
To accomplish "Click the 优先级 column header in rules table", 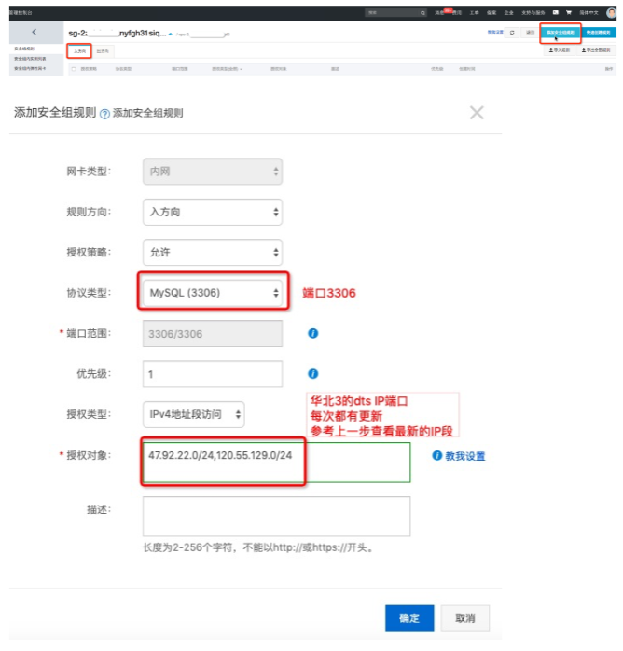I will pos(437,69).
